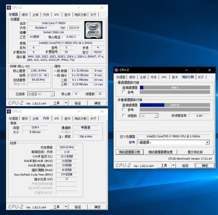Click the 名字 field Intel Core i7 7800X
Screen dimensions: 218x215
[x=54, y=23]
